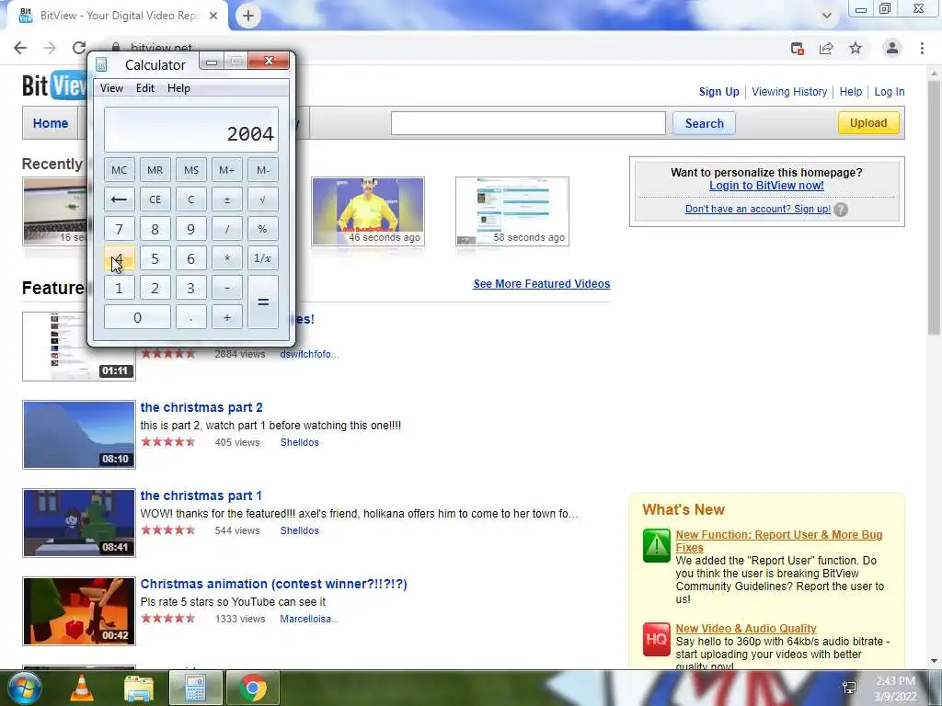
Task: Open the Christmas animation video thumbnail
Action: pyautogui.click(x=79, y=611)
